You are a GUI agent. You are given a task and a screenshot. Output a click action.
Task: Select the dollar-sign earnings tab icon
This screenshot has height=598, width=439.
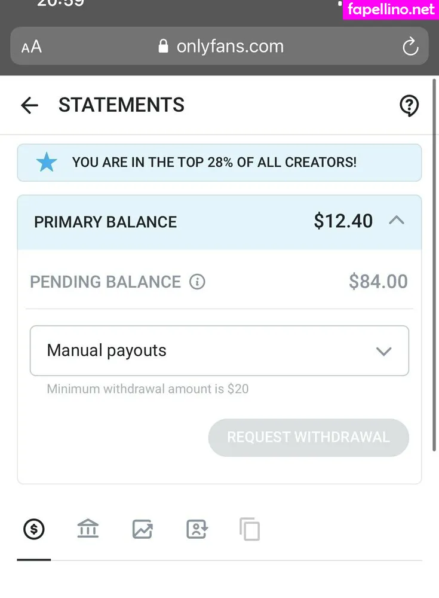point(34,529)
